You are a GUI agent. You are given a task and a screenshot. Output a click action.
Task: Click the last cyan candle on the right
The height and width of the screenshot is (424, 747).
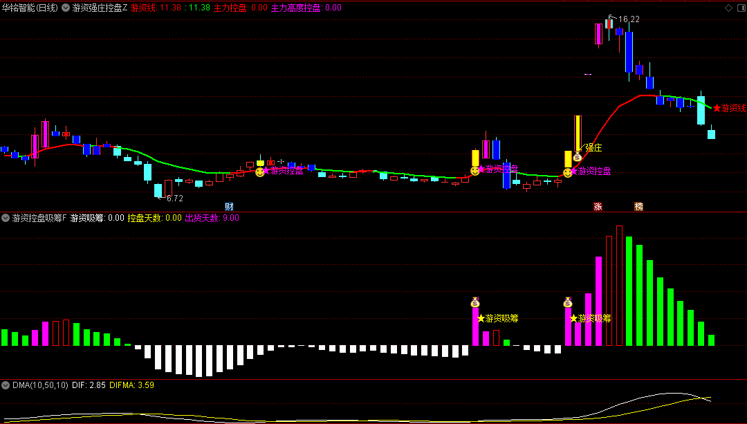point(711,134)
